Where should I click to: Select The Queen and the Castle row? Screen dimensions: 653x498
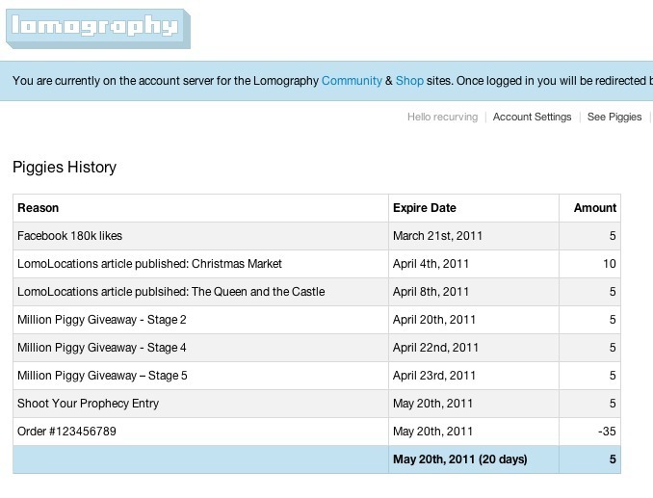tap(170, 292)
